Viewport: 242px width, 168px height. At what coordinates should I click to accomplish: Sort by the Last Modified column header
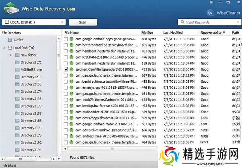tap(173, 33)
